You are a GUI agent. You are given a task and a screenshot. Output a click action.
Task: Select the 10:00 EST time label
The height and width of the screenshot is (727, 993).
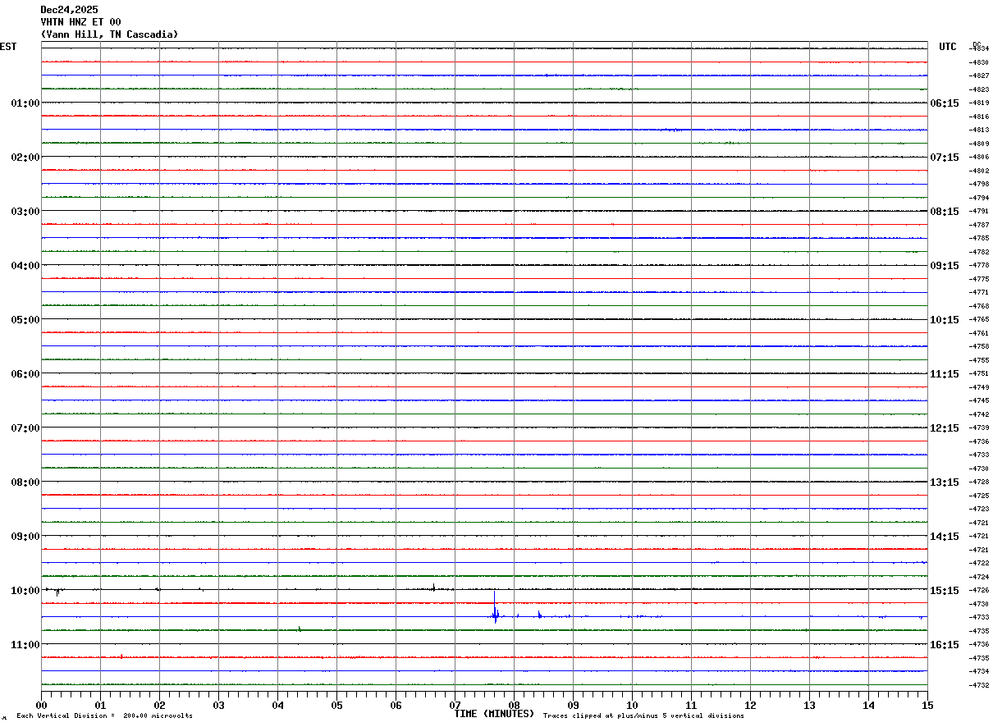point(25,591)
